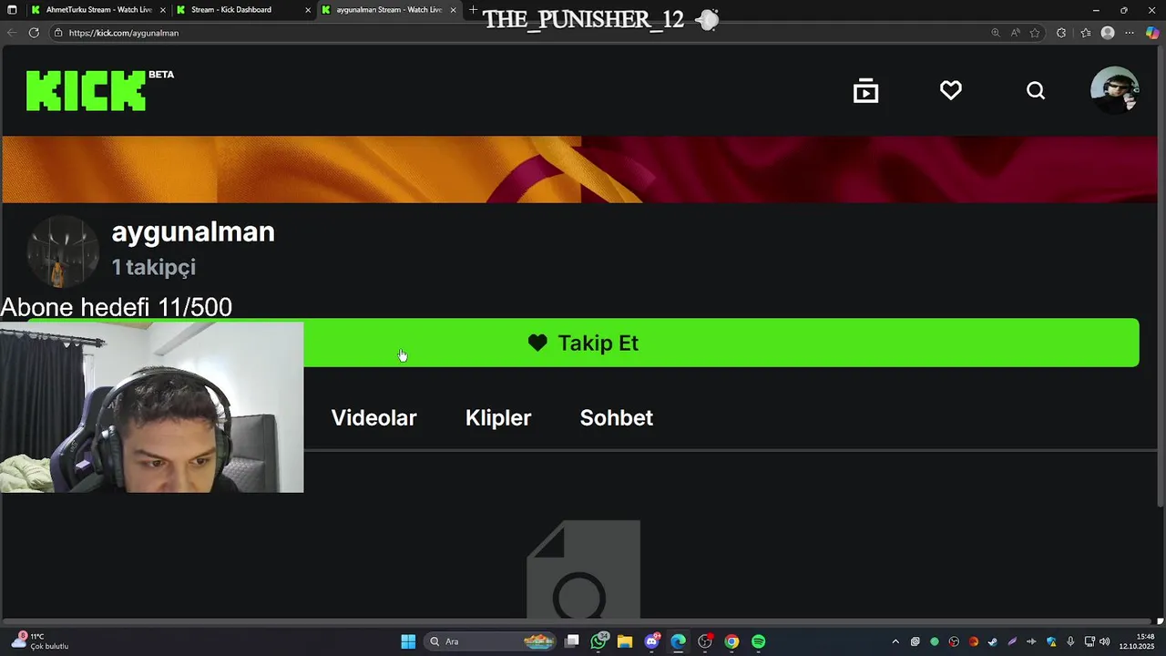Switch to the Videolar tab

click(x=373, y=418)
